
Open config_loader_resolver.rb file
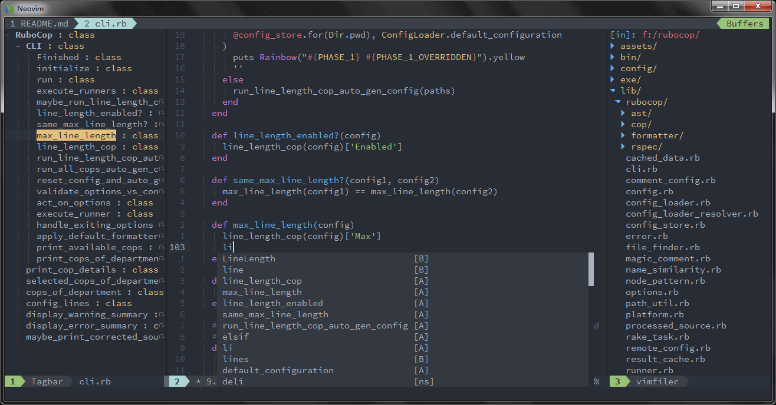pos(692,214)
